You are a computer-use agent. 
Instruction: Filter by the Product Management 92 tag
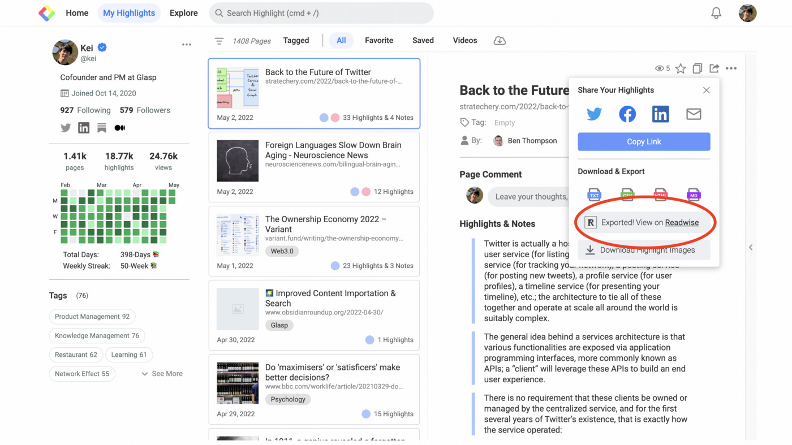(x=92, y=317)
